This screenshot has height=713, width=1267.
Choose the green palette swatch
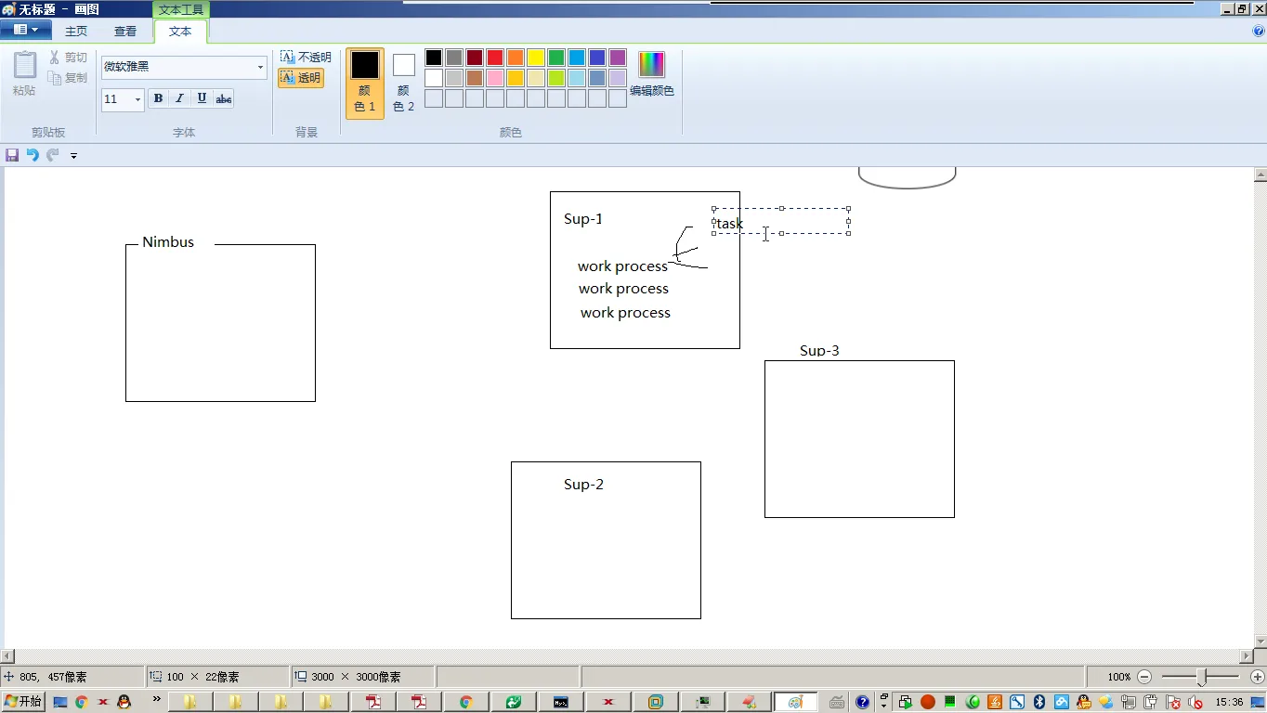(x=556, y=58)
